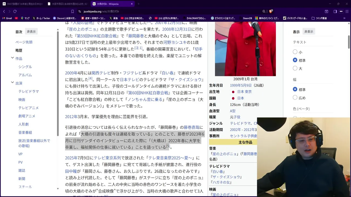Viewport: 351px width, 197px height.
Task: Open the 近所から苦情が YouTube bookmark
Action: click(166, 18)
